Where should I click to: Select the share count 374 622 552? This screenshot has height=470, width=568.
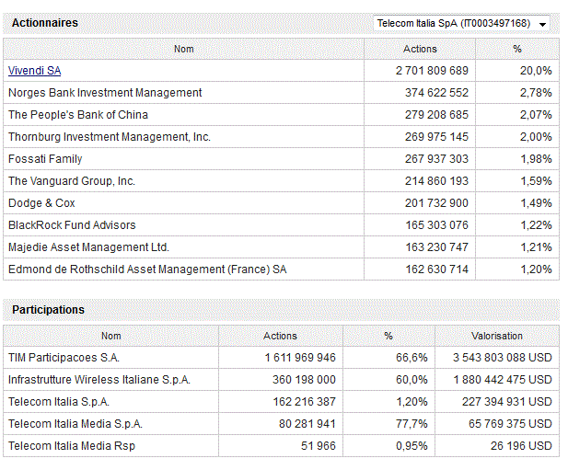pos(437,93)
